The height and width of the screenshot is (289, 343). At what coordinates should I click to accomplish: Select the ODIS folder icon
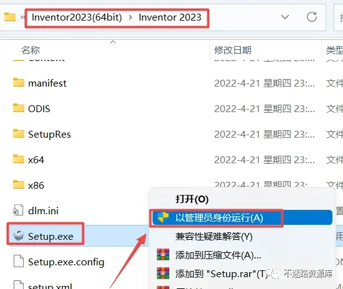(x=19, y=108)
